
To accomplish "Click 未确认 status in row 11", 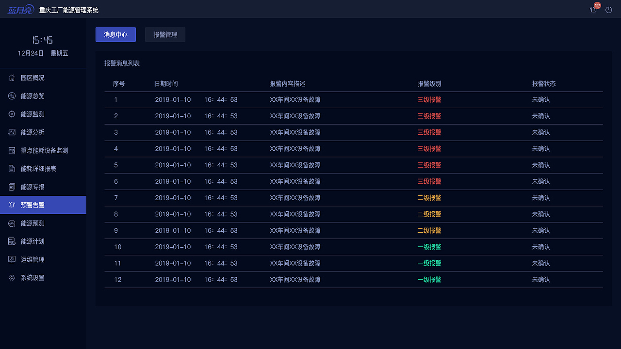I will 541,263.
